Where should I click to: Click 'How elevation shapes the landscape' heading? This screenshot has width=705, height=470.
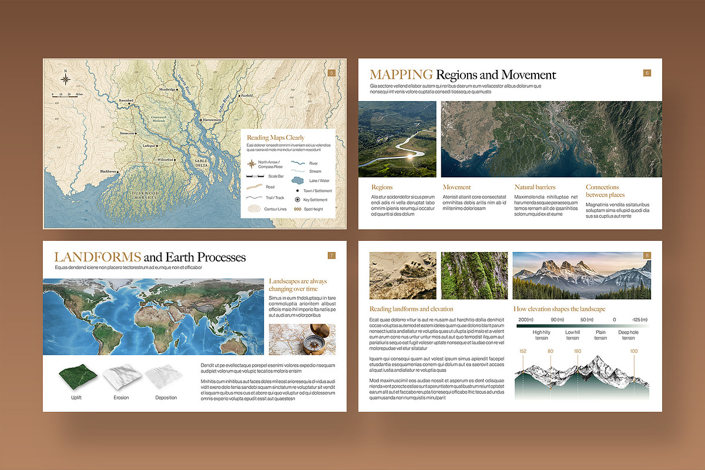pyautogui.click(x=559, y=309)
